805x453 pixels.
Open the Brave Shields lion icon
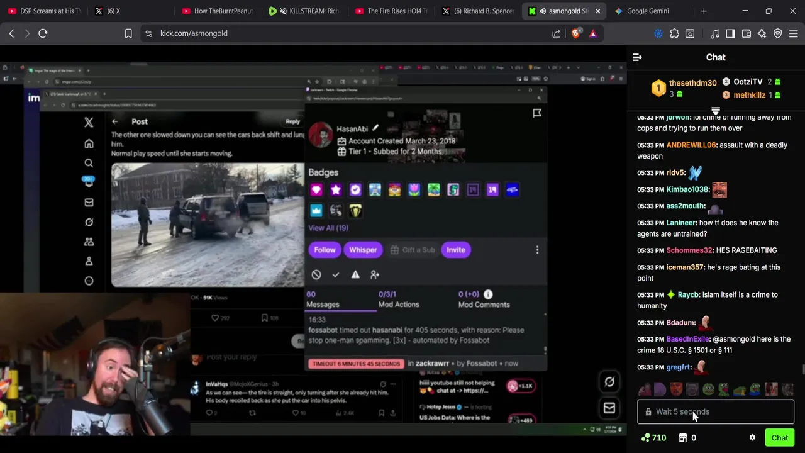pyautogui.click(x=576, y=33)
